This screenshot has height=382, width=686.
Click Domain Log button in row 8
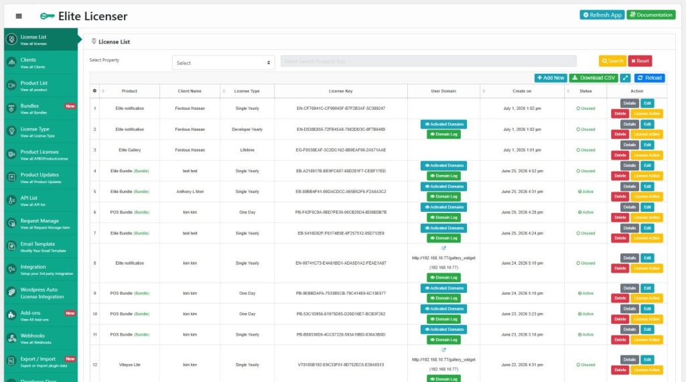click(443, 277)
